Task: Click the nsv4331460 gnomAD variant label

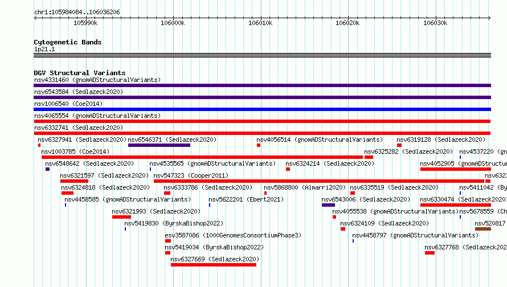Action: [x=97, y=80]
